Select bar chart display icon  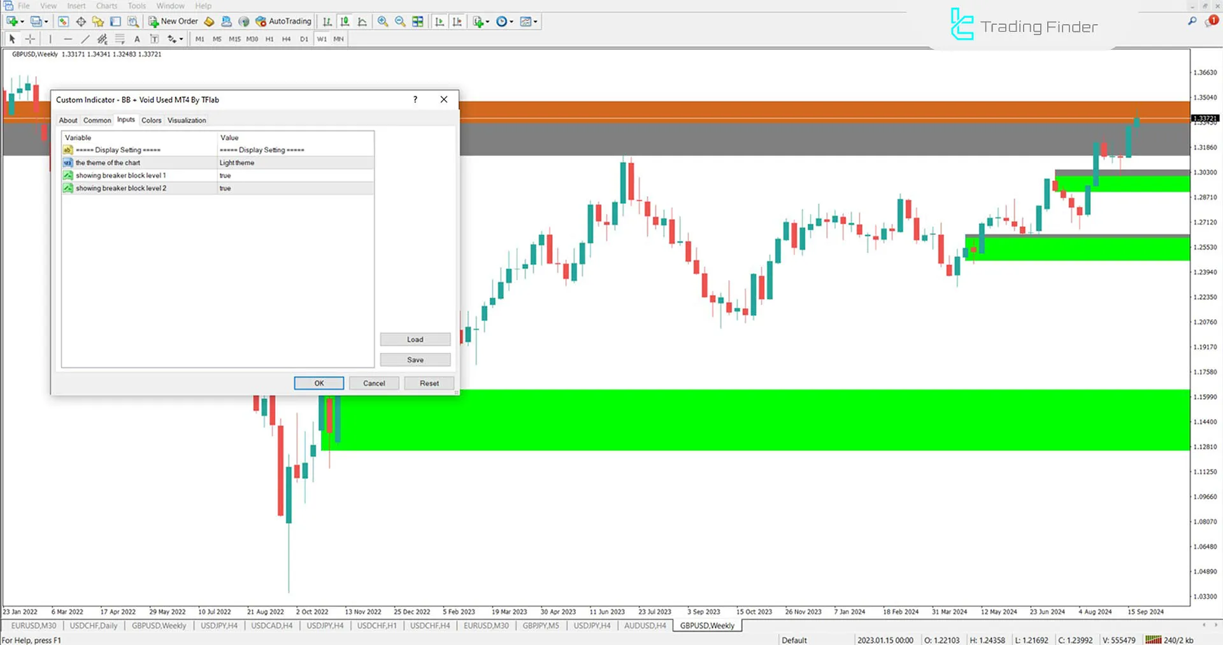point(327,22)
